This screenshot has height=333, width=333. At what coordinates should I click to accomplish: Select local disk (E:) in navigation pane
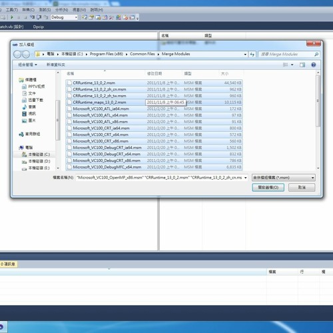[36, 168]
